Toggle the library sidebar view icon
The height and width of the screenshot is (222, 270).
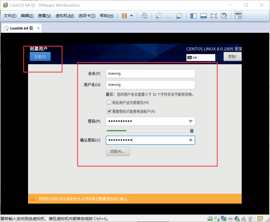tap(194, 16)
